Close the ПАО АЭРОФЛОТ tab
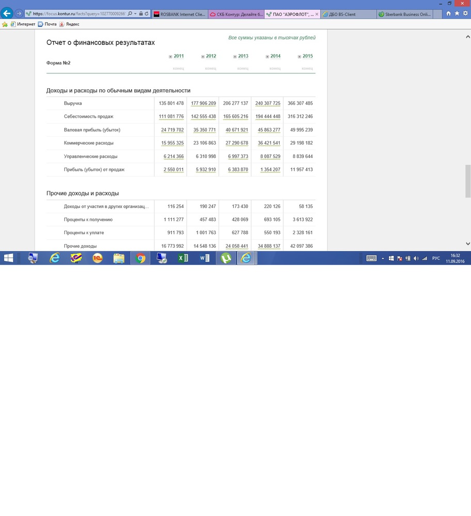This screenshot has height=516, width=471. click(x=317, y=14)
